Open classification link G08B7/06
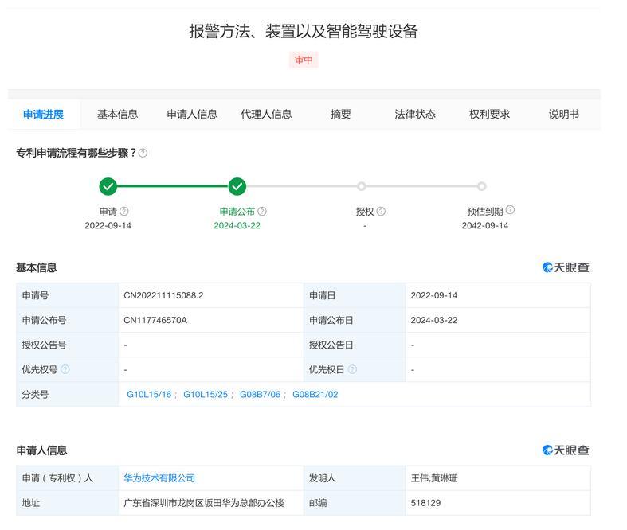The width and height of the screenshot is (627, 530). [x=260, y=395]
